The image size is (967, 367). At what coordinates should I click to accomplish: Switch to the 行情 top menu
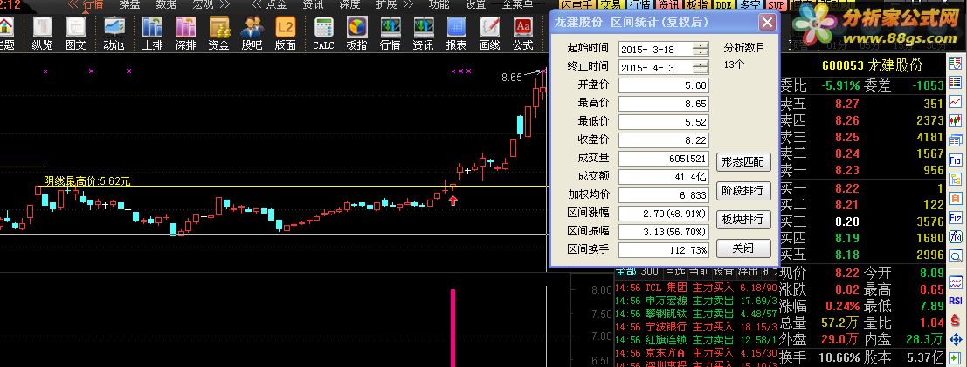click(92, 5)
